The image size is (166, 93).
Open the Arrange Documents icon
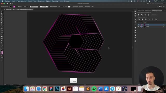pos(11,4)
